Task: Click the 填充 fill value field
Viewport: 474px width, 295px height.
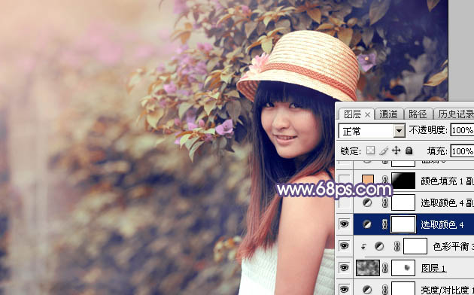Action: 462,151
